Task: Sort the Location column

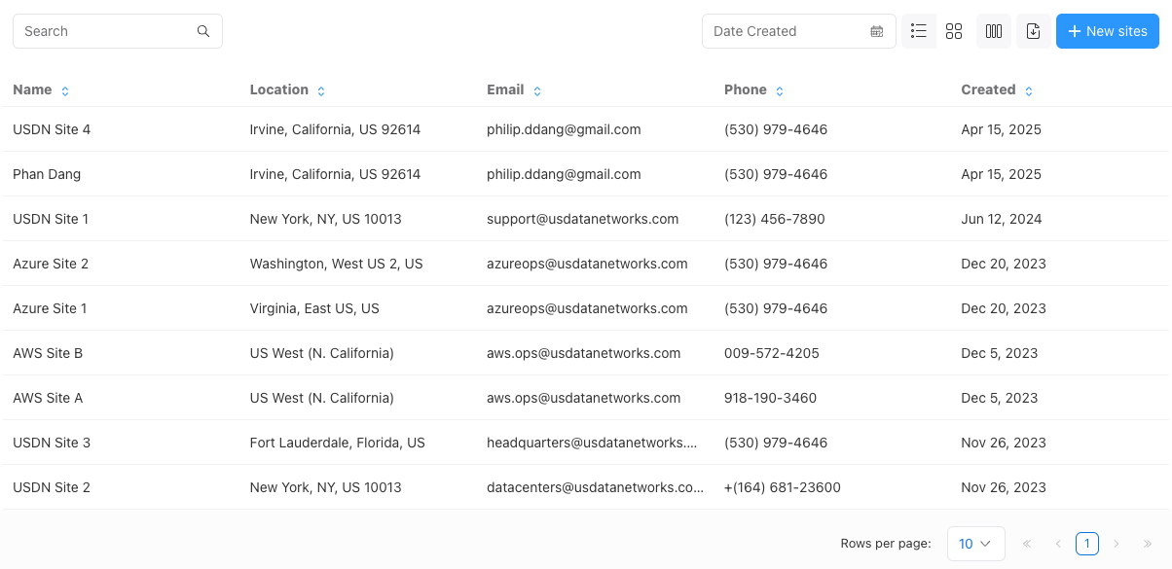Action: [x=322, y=89]
